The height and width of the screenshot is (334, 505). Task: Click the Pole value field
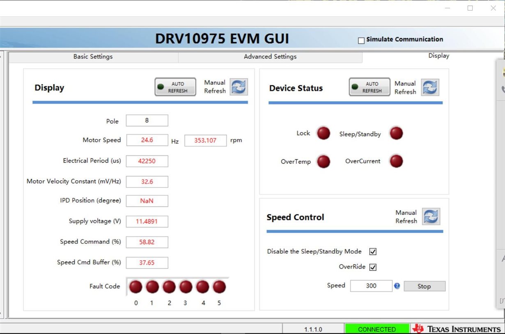pos(147,120)
